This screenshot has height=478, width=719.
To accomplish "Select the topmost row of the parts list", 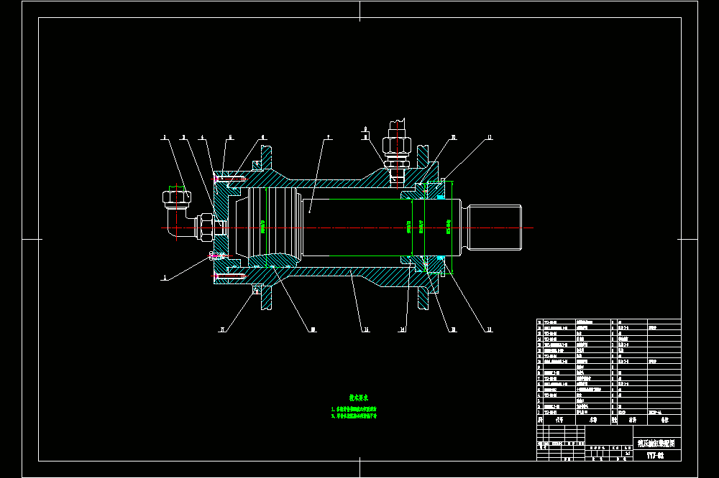I will click(609, 322).
